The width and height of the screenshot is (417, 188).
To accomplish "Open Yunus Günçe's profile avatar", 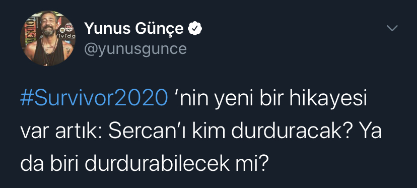I will 48,38.
